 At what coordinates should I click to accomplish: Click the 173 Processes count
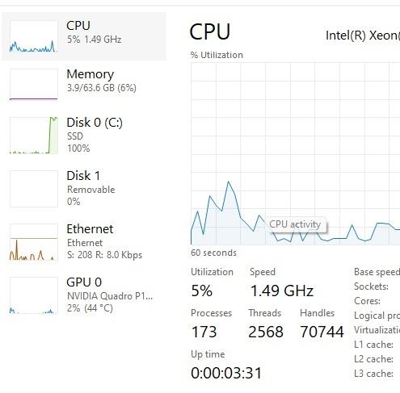pyautogui.click(x=204, y=332)
